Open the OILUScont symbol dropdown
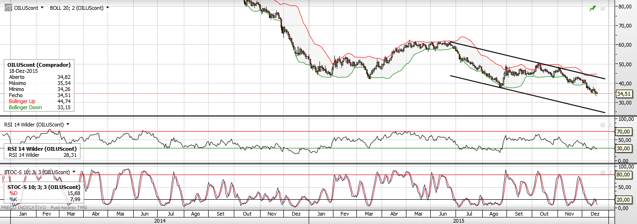Viewport: 637px width, 224px height. pos(42,8)
